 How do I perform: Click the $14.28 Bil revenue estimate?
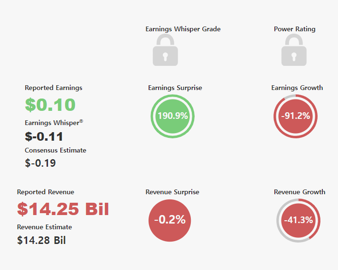pyautogui.click(x=41, y=240)
